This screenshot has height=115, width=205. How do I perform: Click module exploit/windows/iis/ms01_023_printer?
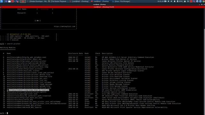pos(24,105)
